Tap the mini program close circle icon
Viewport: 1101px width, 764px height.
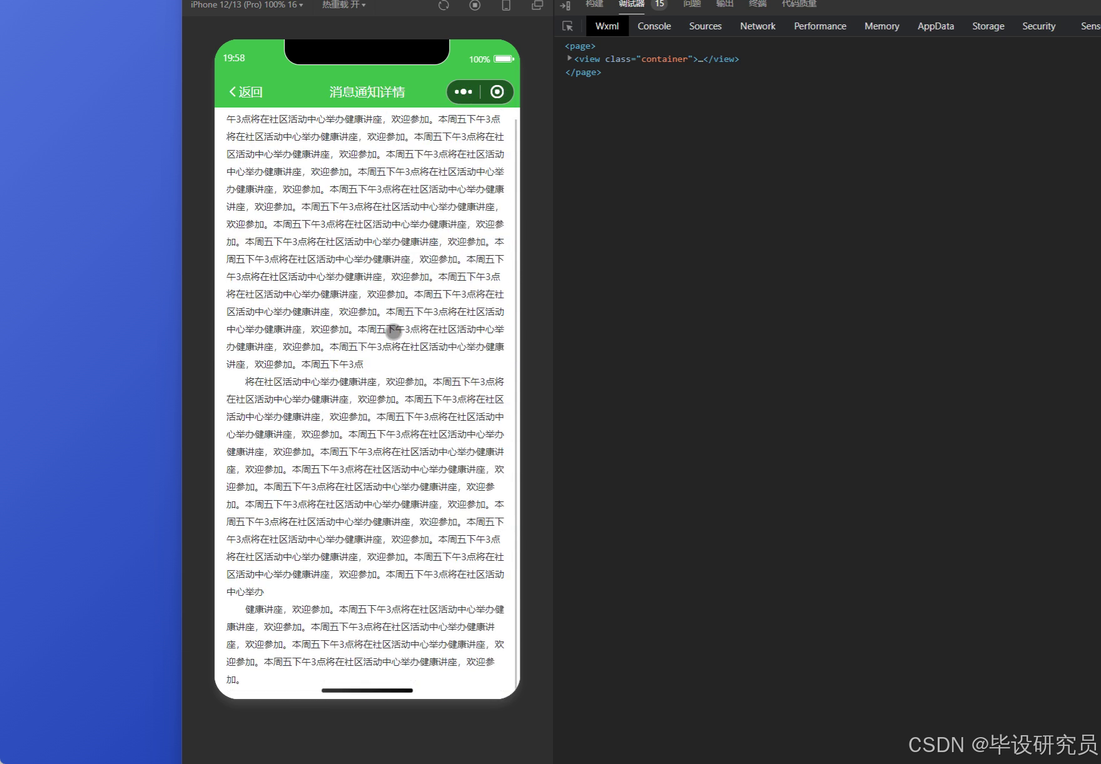tap(497, 92)
